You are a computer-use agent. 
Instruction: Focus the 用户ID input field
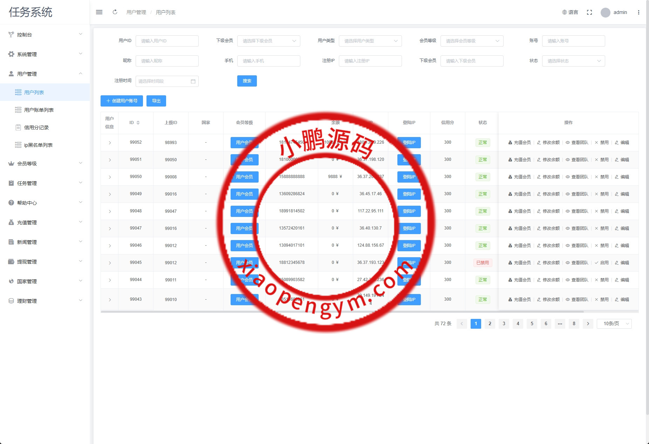coord(167,41)
